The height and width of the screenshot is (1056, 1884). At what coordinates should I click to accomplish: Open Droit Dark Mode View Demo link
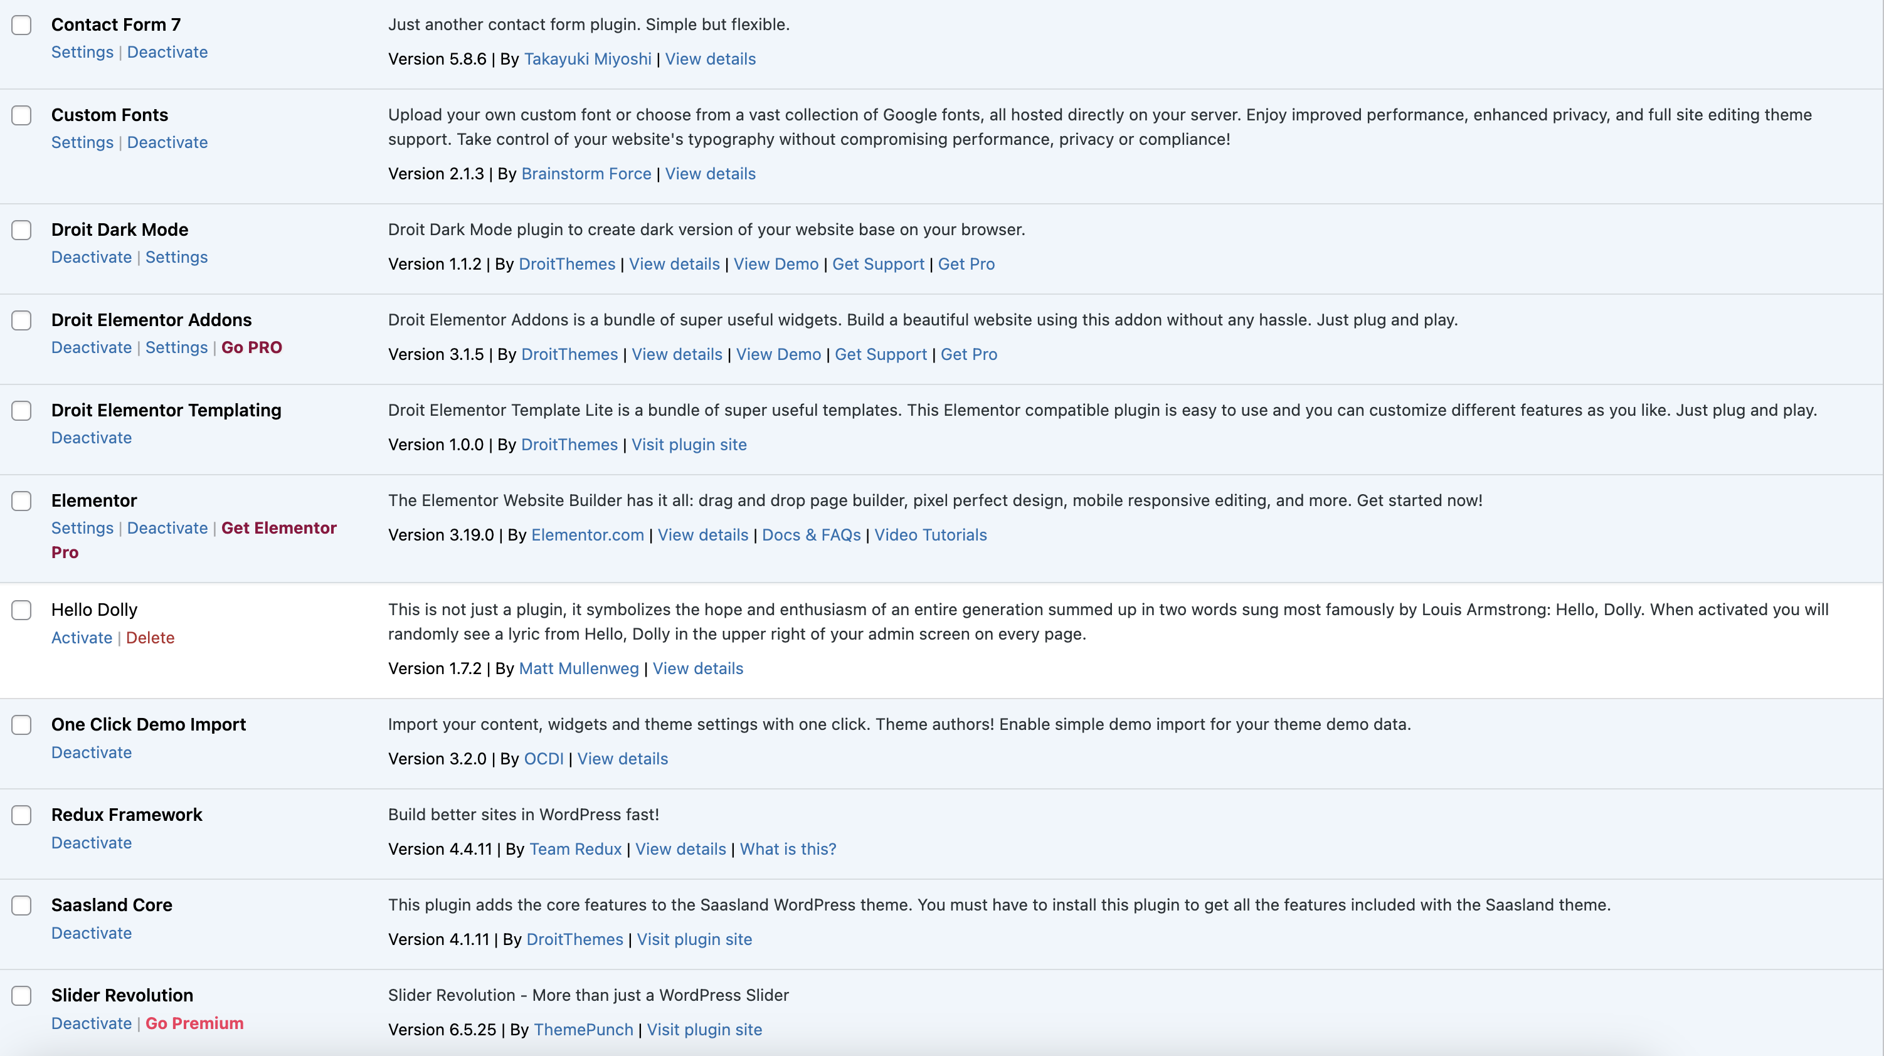775,264
